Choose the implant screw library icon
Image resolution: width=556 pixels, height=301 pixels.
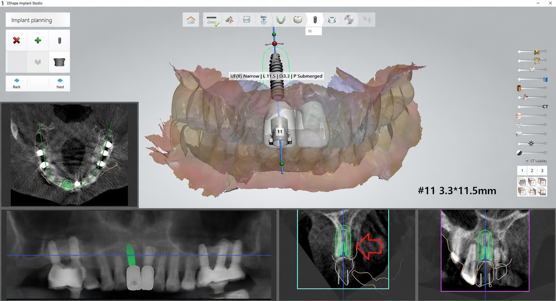click(59, 40)
